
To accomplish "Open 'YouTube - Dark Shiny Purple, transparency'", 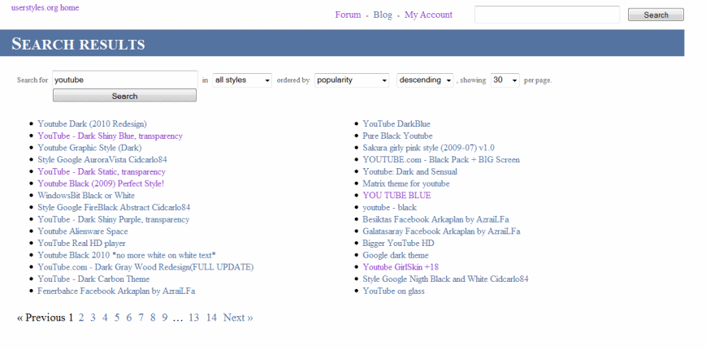I will click(x=114, y=219).
